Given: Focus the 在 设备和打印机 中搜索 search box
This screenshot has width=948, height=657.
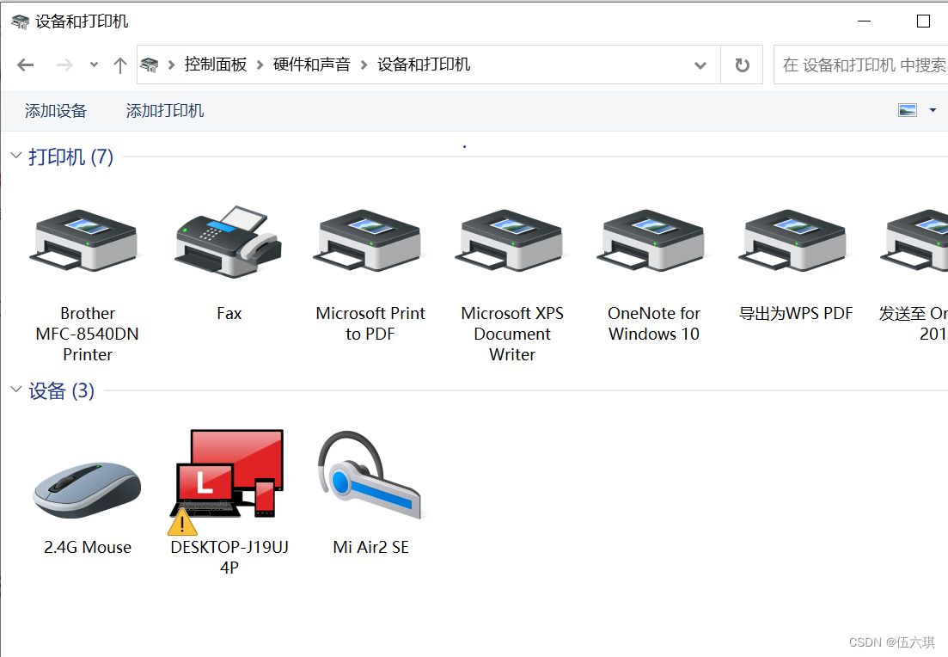Looking at the screenshot, I should [861, 64].
